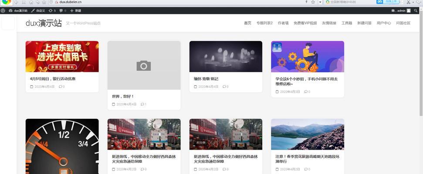Click the admin bar search magnifier
The width and height of the screenshot is (423, 174).
pos(416,10)
